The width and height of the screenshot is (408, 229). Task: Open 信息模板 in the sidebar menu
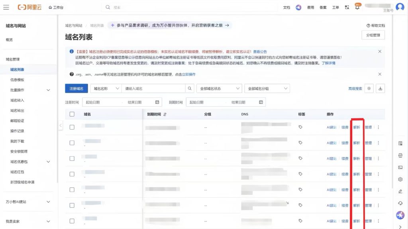[x=17, y=80]
